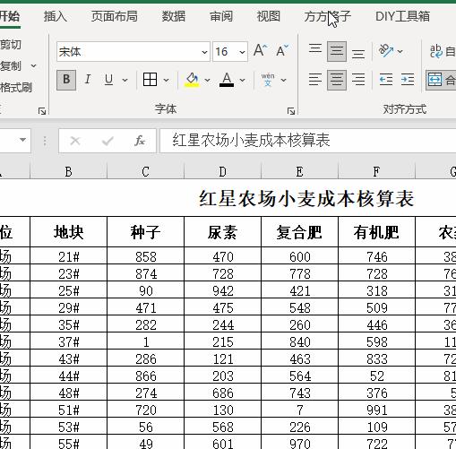456x449 pixels.
Task: Click header cell 种子
Action: (x=145, y=232)
